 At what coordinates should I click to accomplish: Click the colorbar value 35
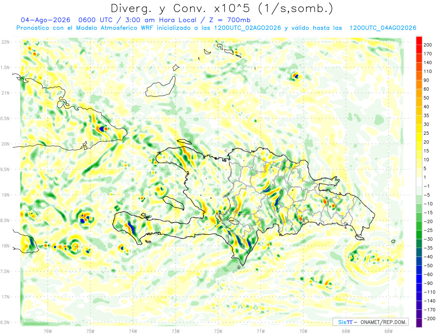[427, 116]
